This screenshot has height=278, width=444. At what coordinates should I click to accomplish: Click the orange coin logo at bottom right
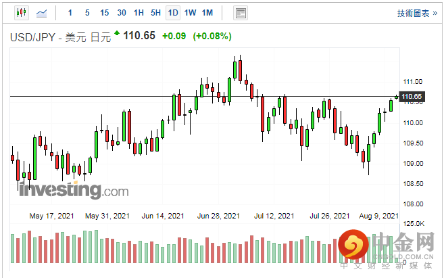pos(354,246)
